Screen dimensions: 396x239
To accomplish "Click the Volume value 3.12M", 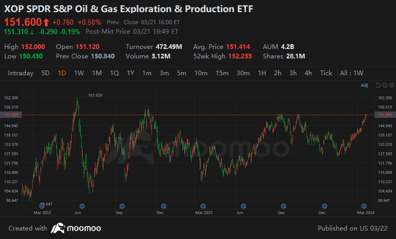I will point(161,56).
